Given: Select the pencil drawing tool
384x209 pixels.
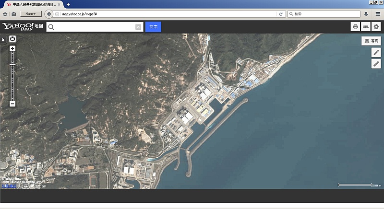Looking at the screenshot, I should coord(376,52).
